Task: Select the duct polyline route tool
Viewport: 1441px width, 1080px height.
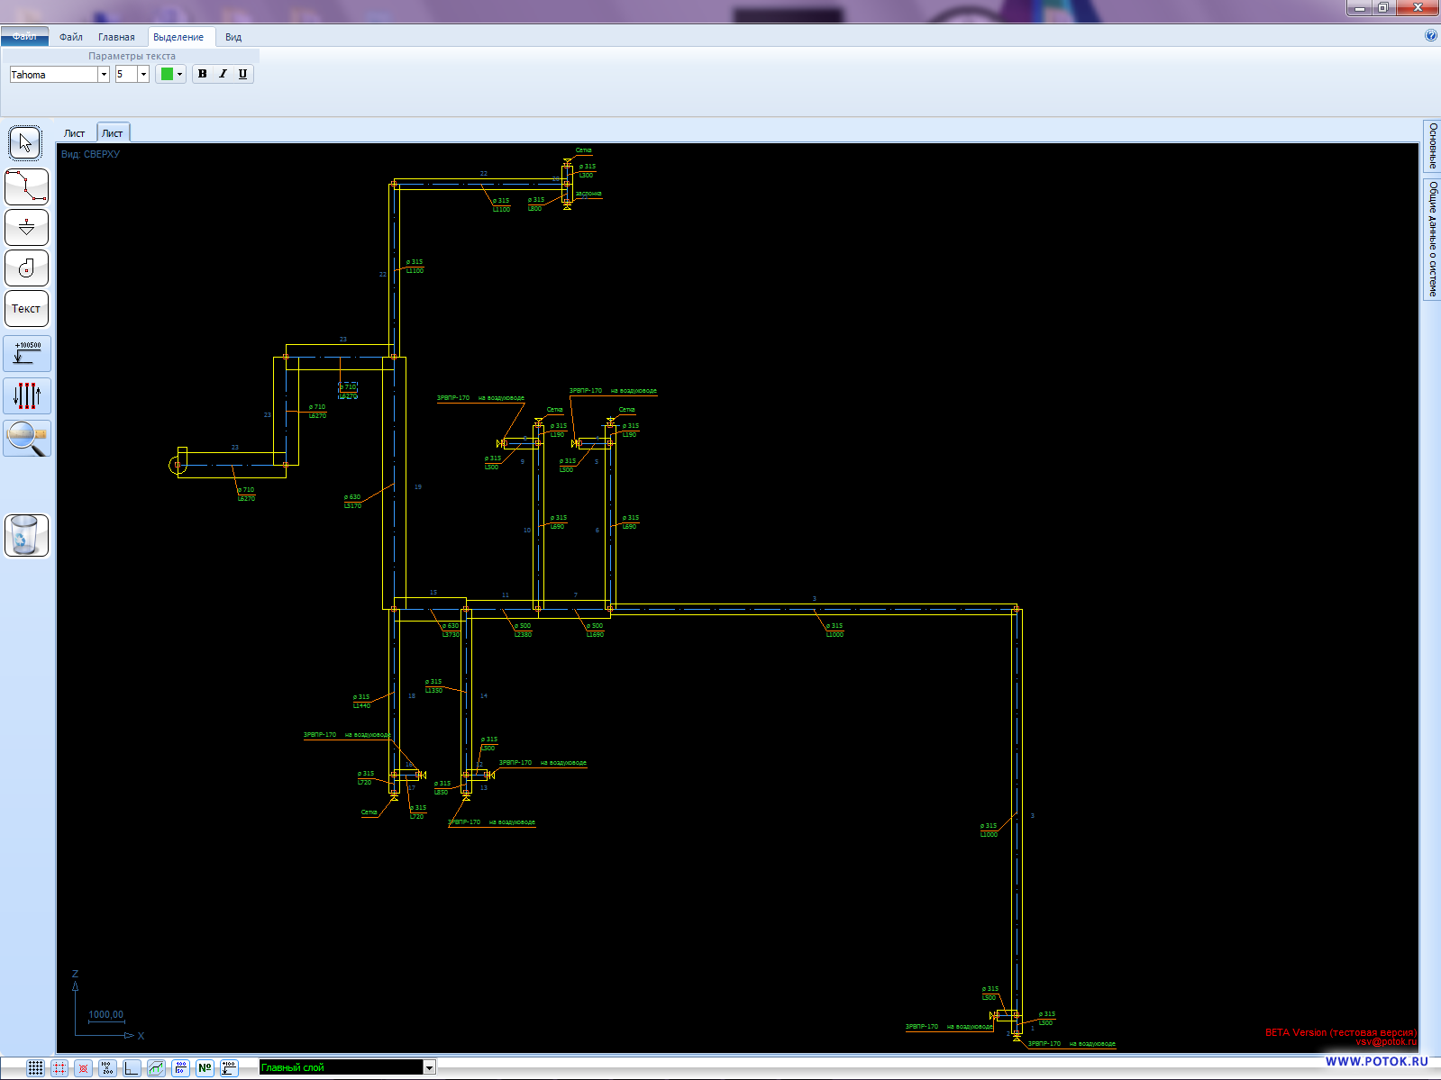Action: click(x=26, y=187)
